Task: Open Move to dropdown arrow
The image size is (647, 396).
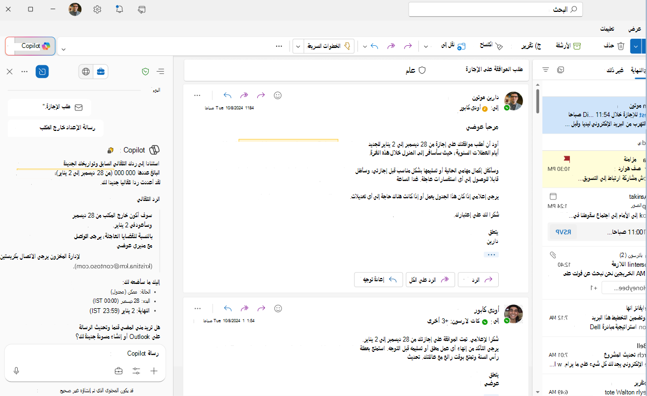Action: (426, 46)
